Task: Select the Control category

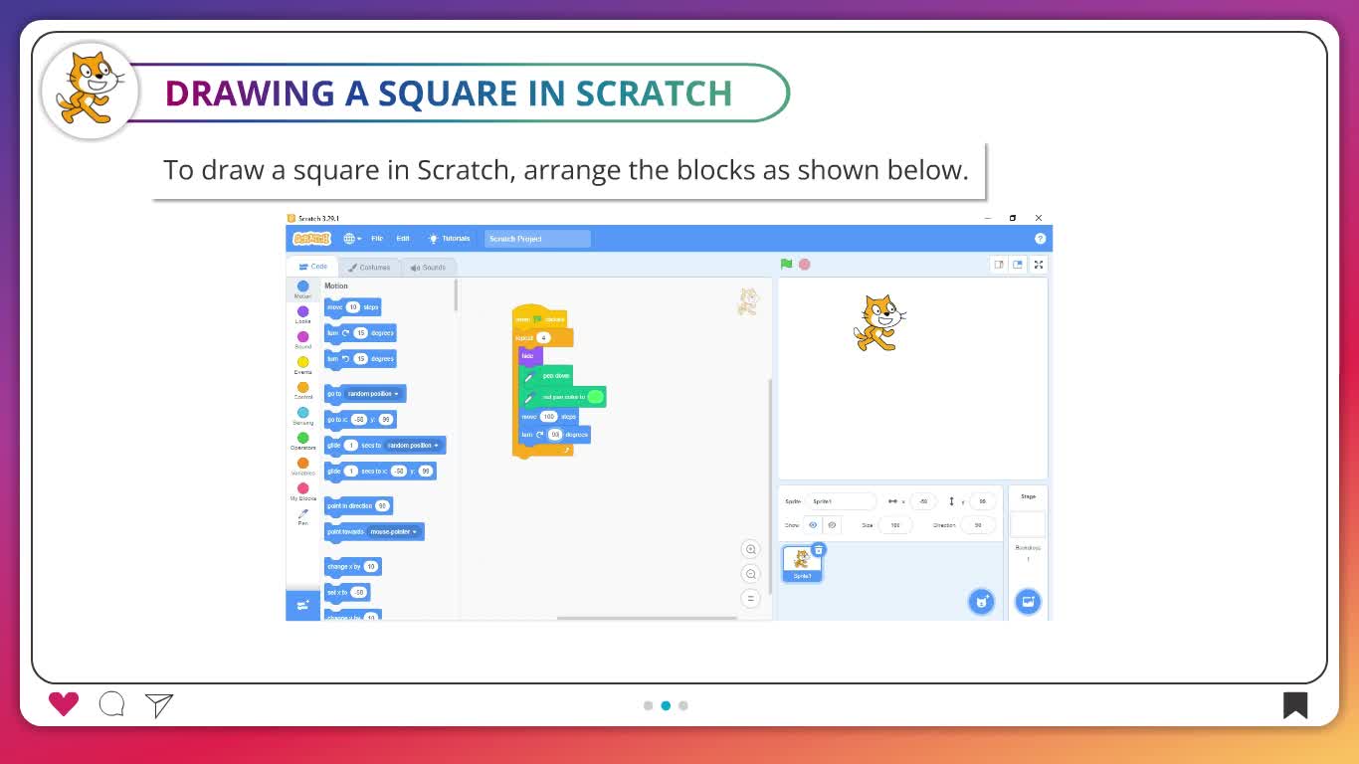Action: point(302,390)
